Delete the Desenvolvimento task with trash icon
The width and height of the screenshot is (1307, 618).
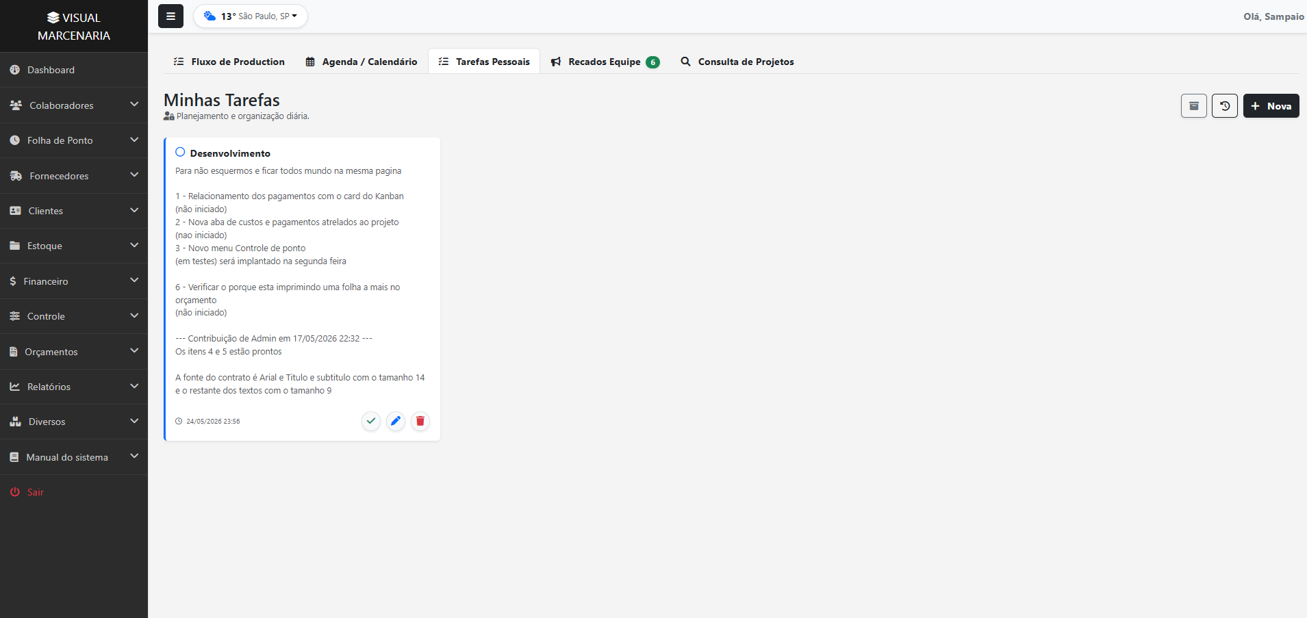click(x=420, y=421)
